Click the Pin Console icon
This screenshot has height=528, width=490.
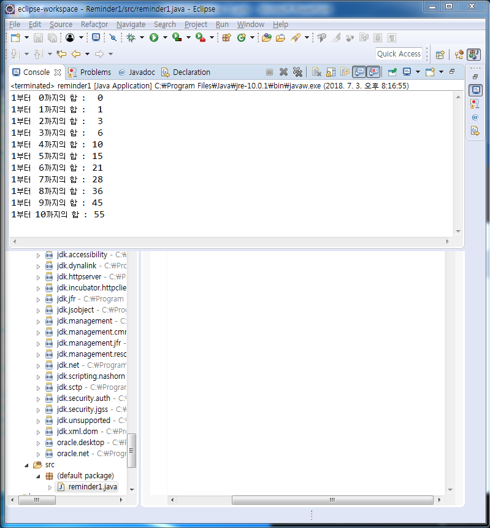coord(392,72)
